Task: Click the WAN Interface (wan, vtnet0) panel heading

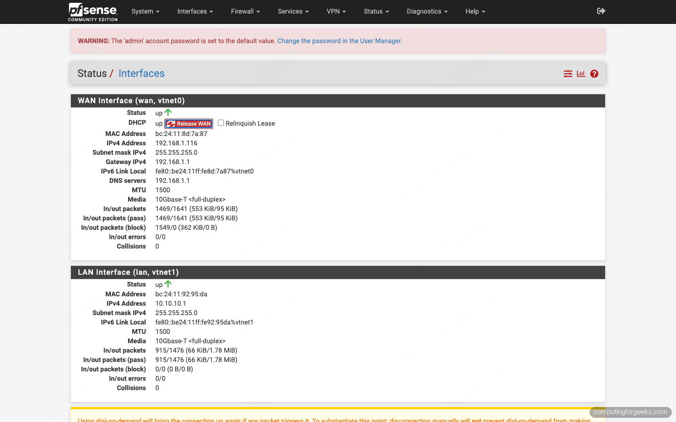Action: (x=338, y=101)
